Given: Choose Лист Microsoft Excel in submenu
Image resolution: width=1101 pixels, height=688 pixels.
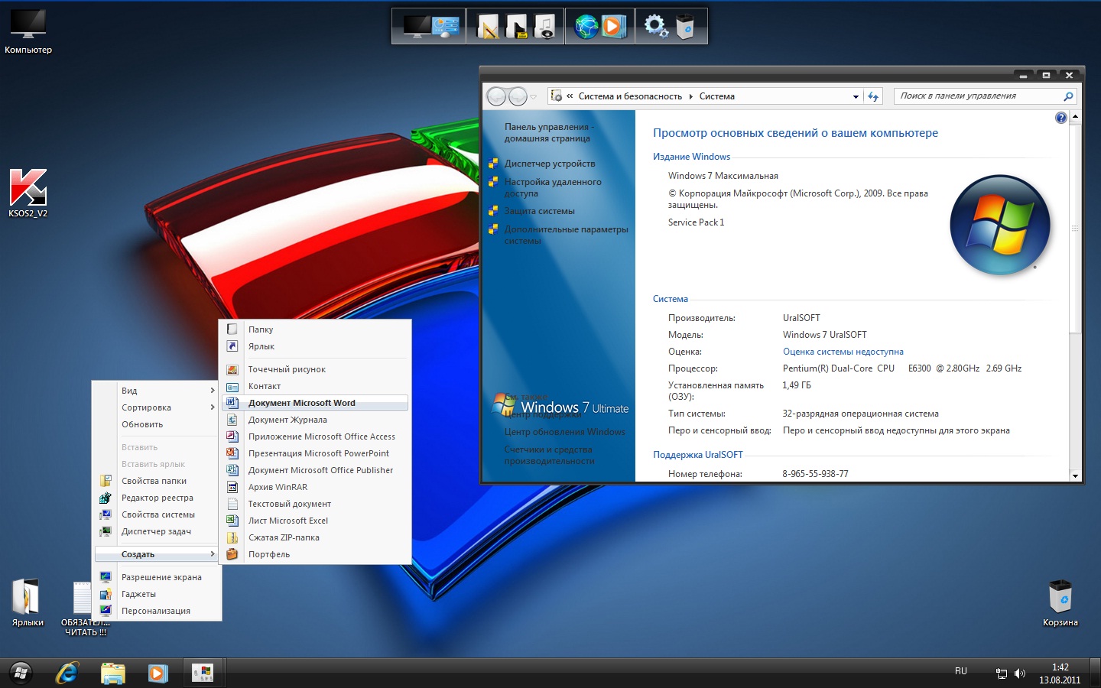Looking at the screenshot, I should (315, 521).
